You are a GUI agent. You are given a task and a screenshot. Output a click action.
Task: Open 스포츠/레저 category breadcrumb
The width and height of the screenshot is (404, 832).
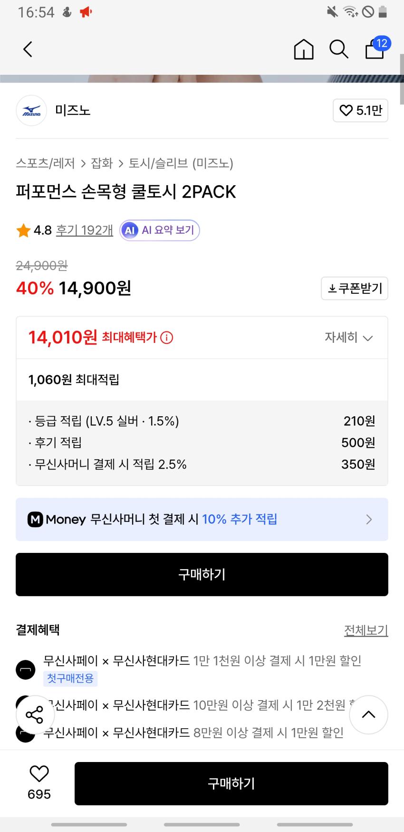(46, 163)
